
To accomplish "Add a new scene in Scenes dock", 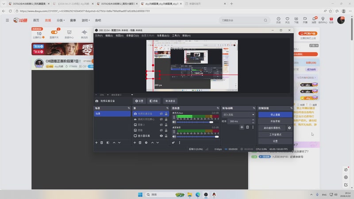I will tap(96, 142).
